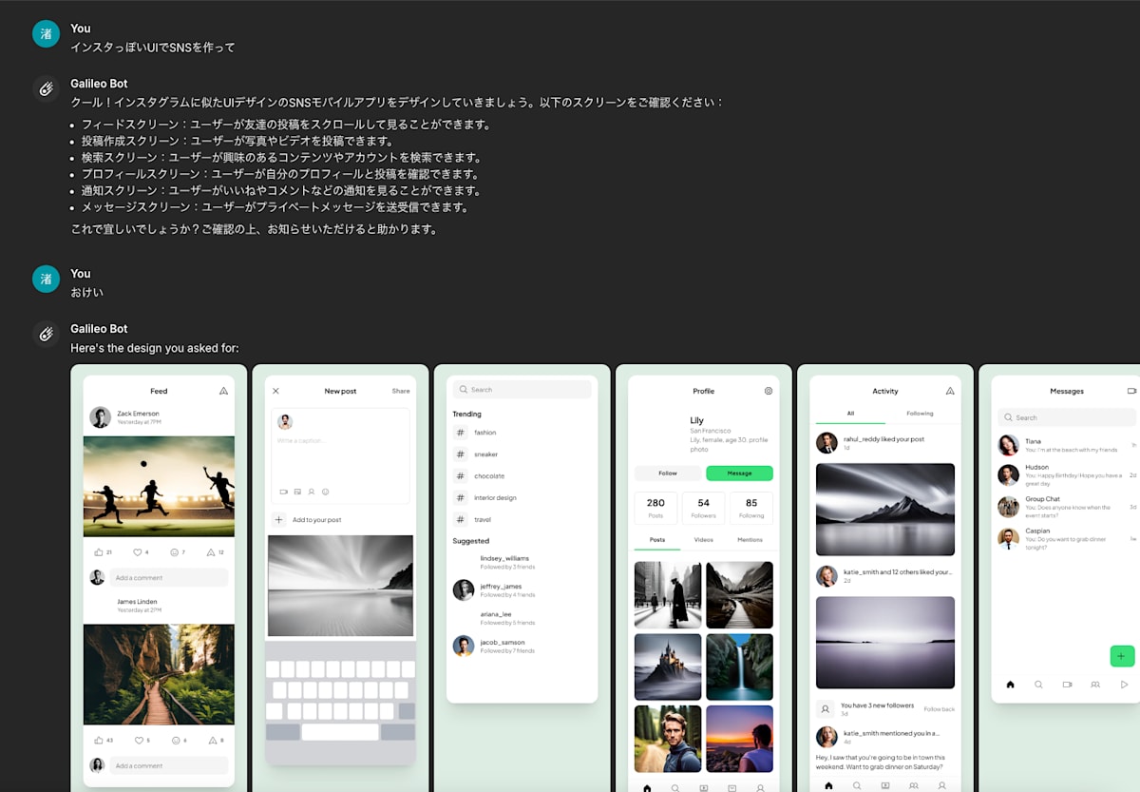1140x792 pixels.
Task: Open the castle photo in Profile grid
Action: 668,667
